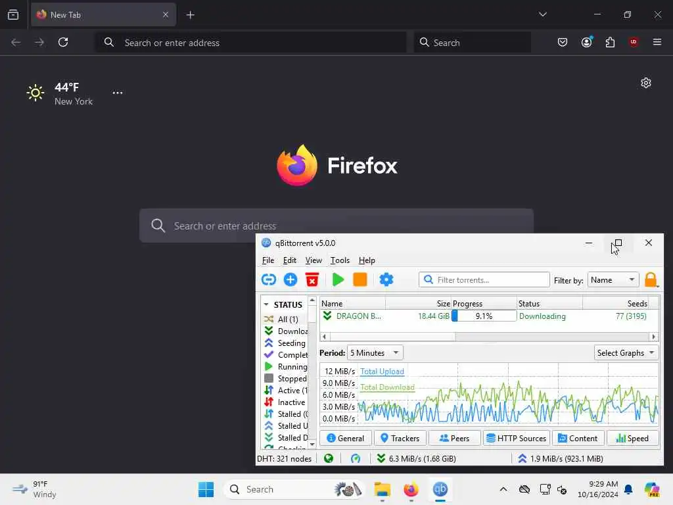Open the File menu in qBittorrent

click(268, 260)
